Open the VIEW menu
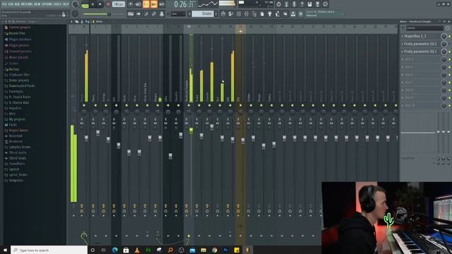 click(x=37, y=4)
